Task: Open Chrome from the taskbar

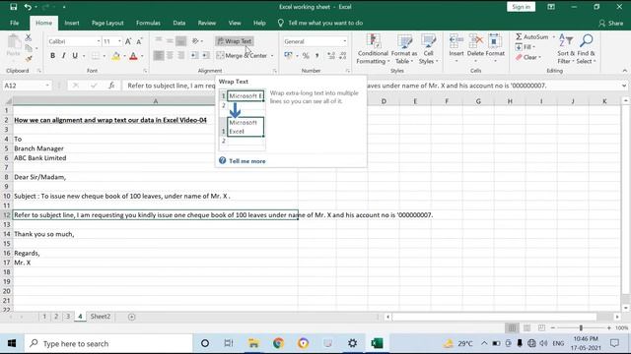Action: 278,343
